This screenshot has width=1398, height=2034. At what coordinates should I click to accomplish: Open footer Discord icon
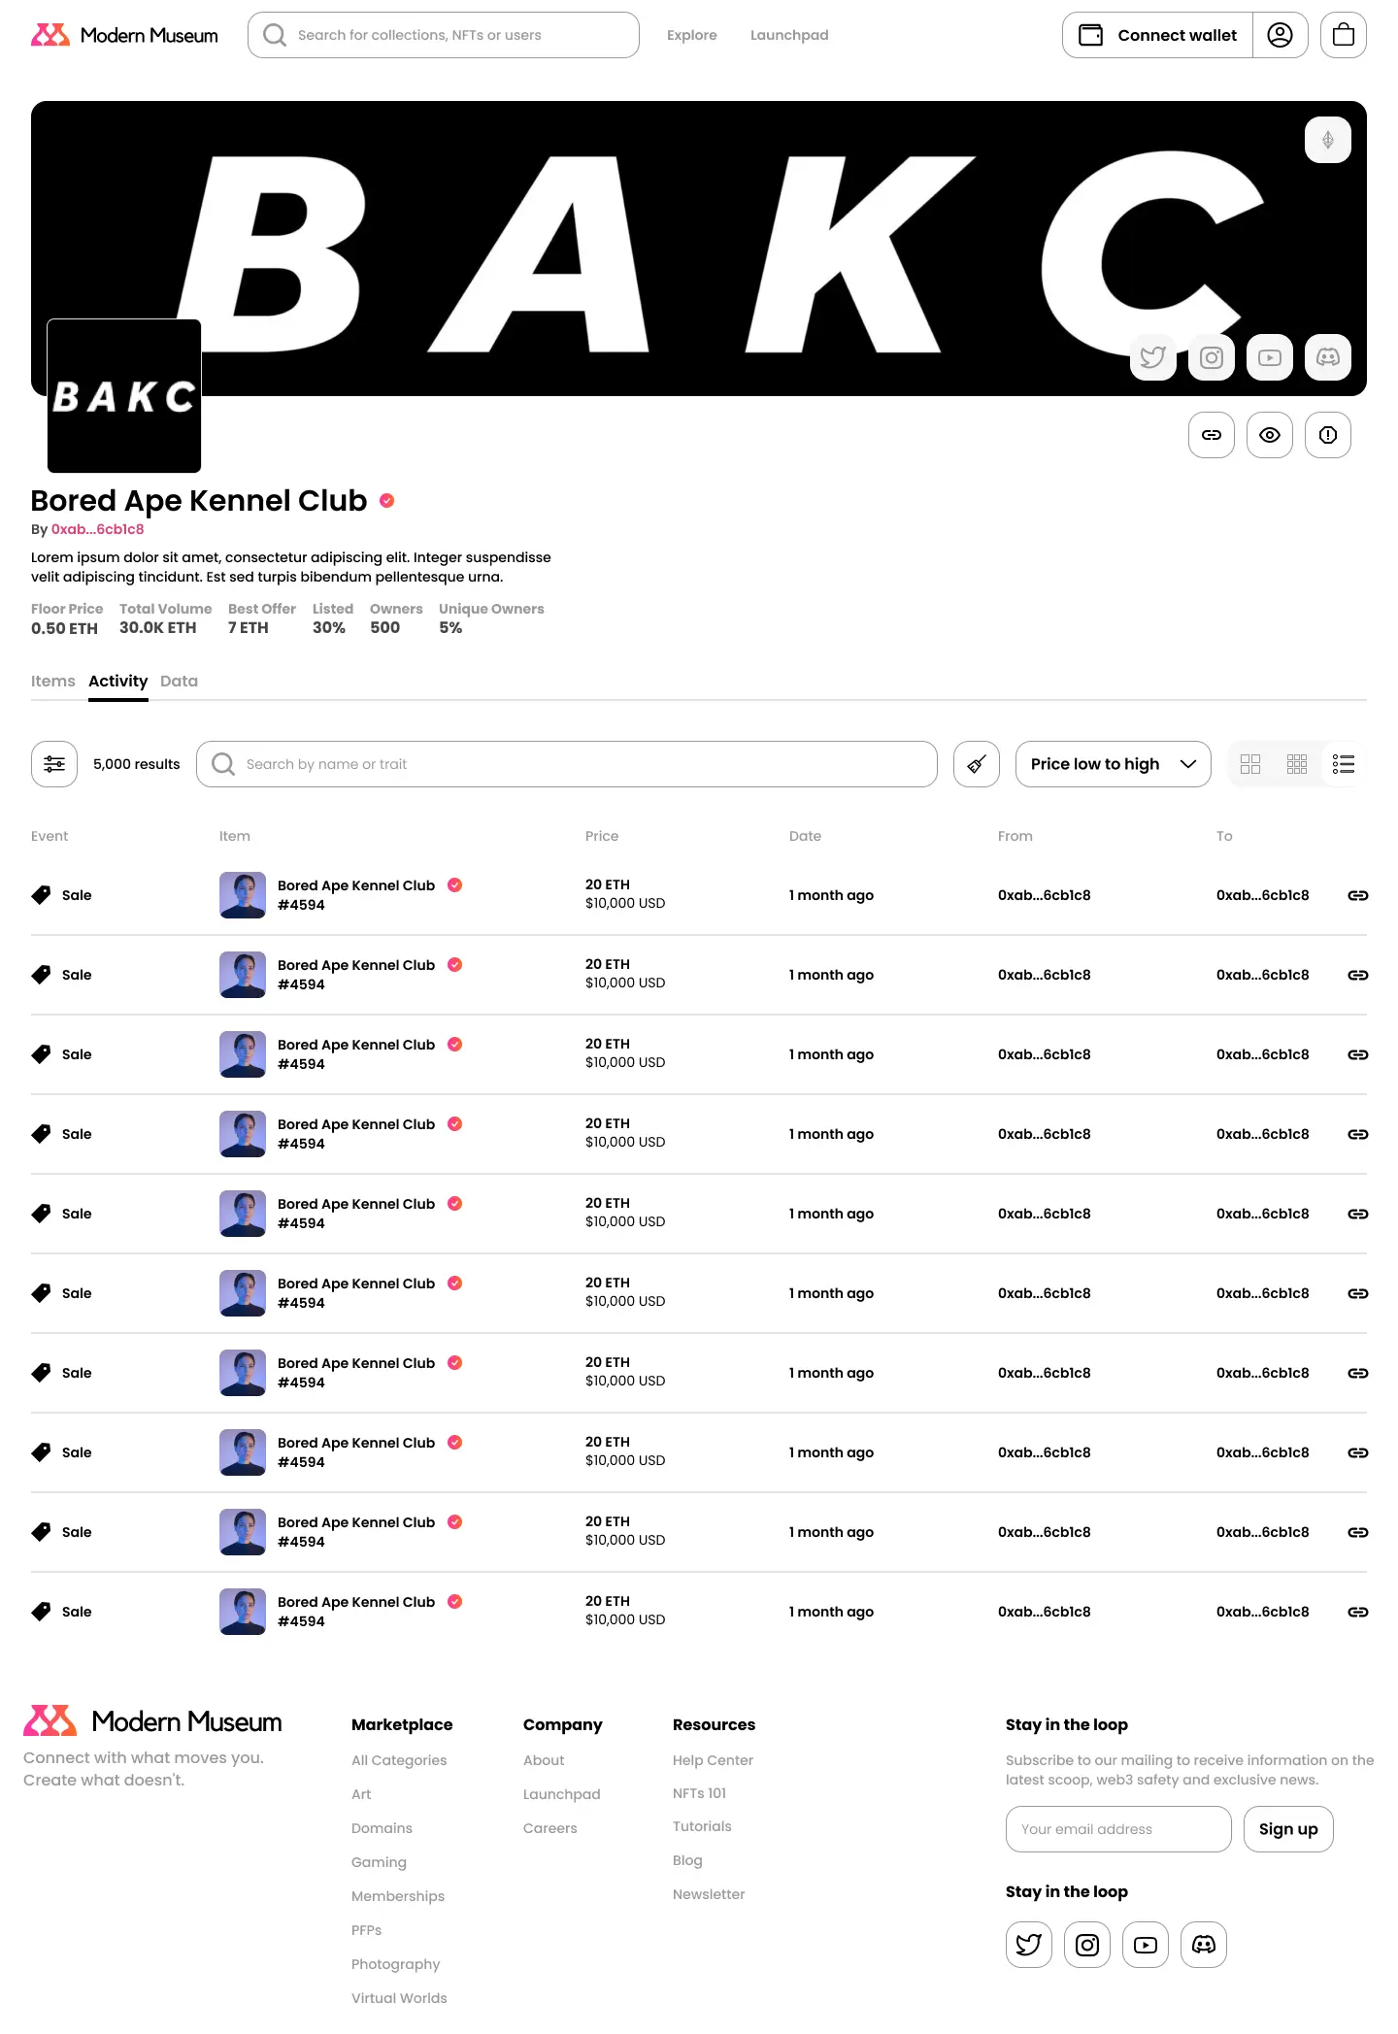tap(1204, 1945)
